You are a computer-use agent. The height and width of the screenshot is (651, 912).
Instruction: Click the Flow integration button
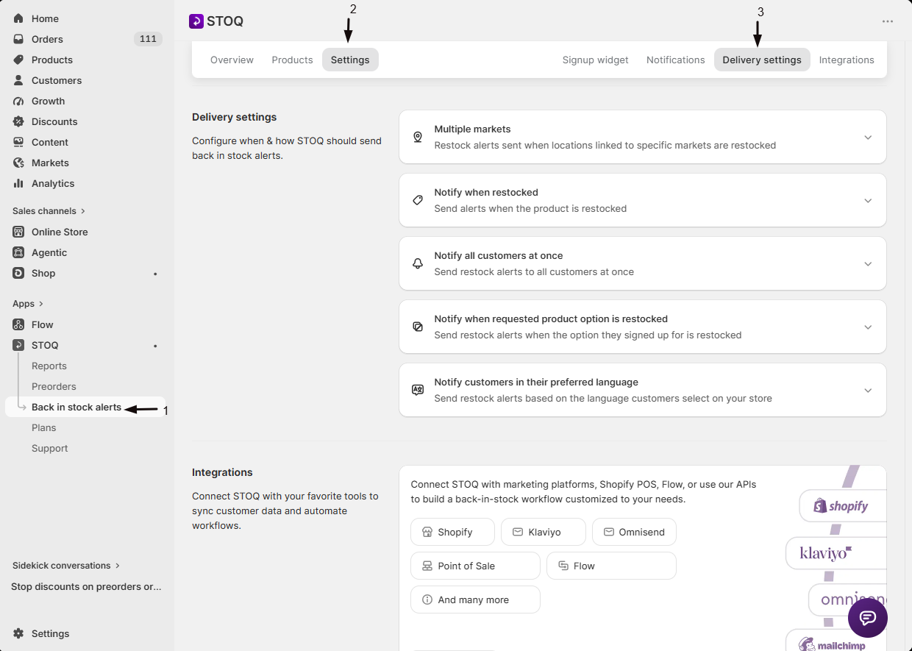[611, 566]
